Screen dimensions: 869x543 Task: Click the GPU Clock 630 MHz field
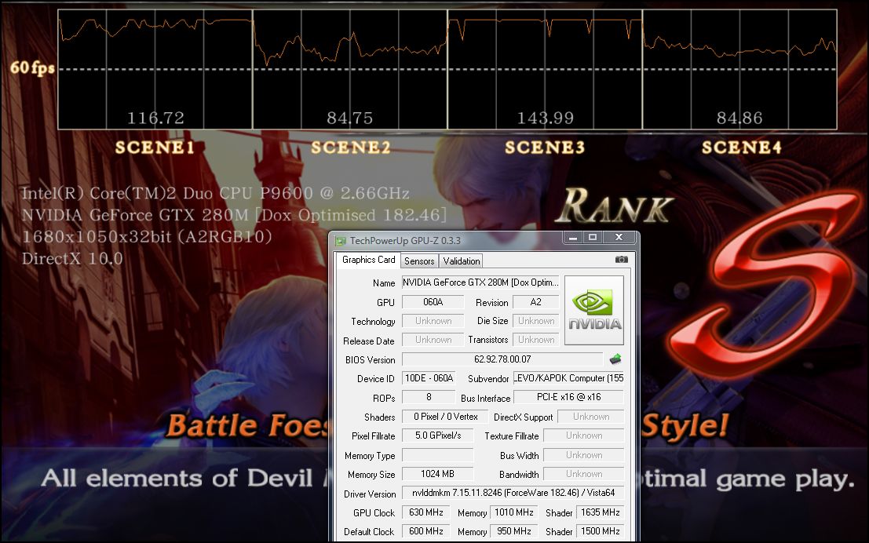(x=425, y=512)
